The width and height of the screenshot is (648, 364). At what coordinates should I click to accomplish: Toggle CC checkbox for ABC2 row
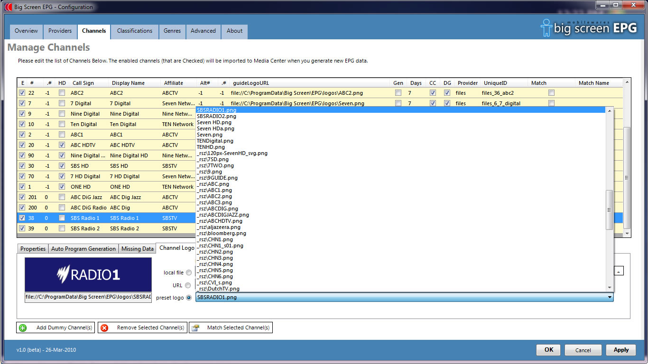click(433, 93)
